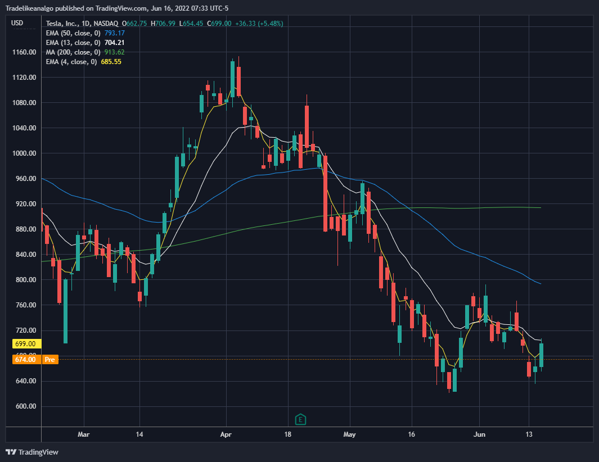The height and width of the screenshot is (462, 599).
Task: Click the +36.33 (+5.48%) change value
Action: (259, 23)
